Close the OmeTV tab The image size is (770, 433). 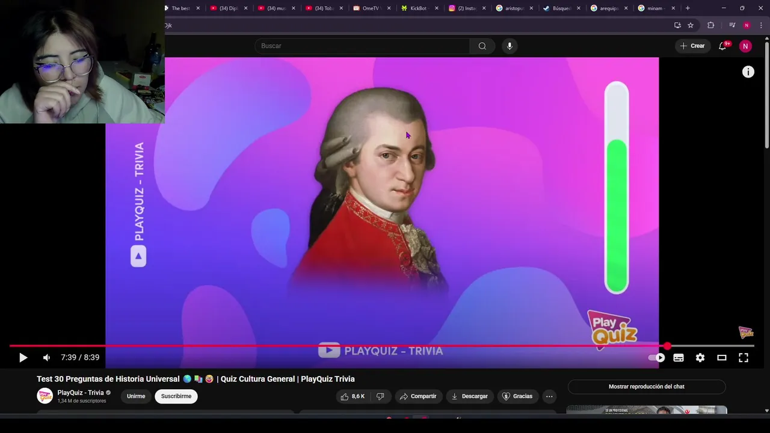point(389,8)
